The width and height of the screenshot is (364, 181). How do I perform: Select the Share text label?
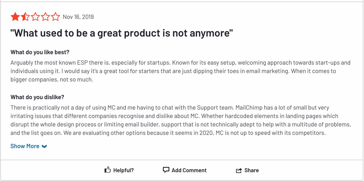coord(251,170)
